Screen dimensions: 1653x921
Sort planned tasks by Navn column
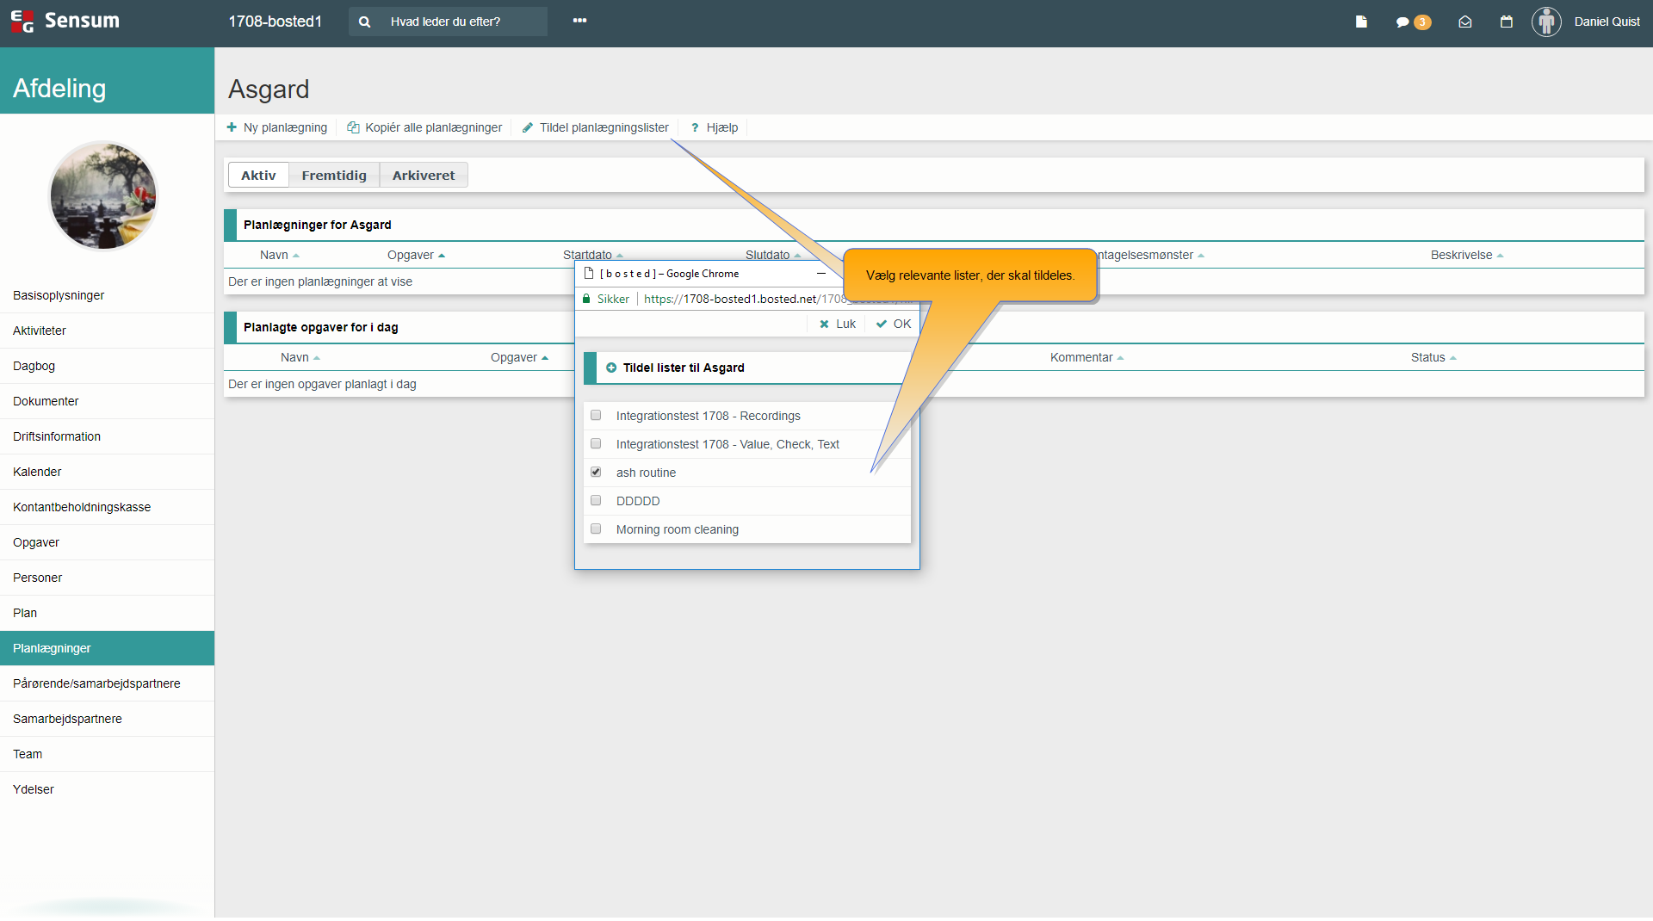pos(300,357)
